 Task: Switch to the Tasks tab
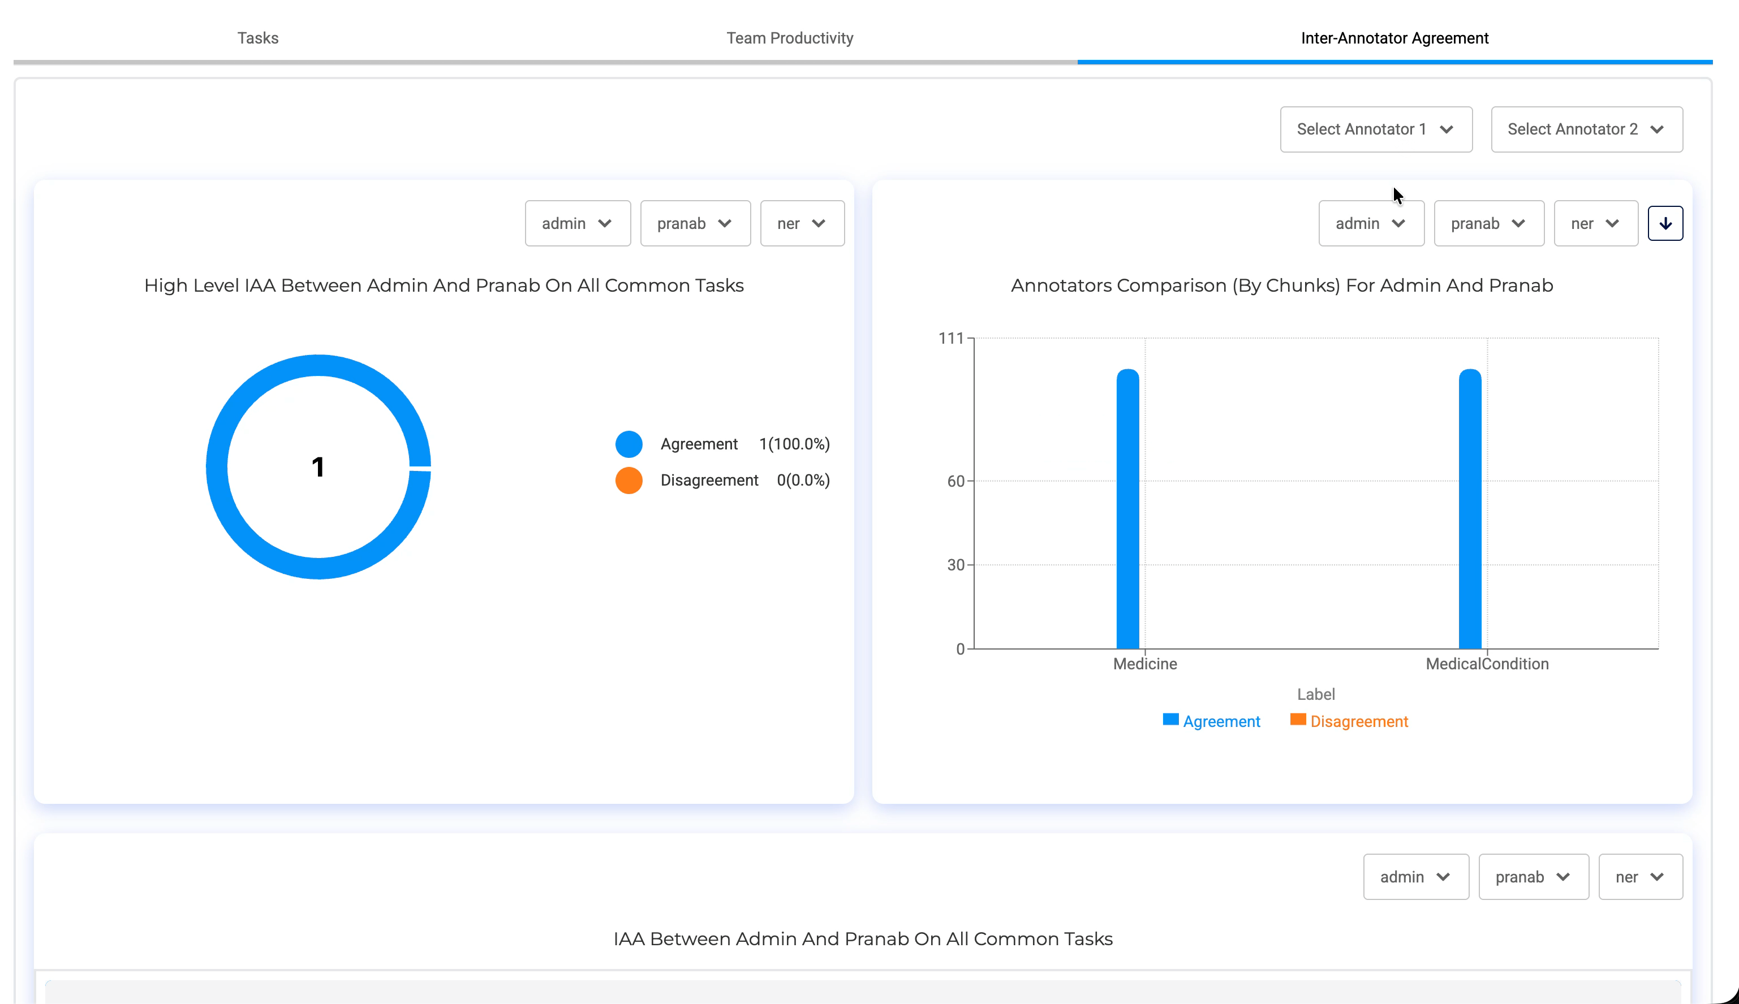coord(257,38)
